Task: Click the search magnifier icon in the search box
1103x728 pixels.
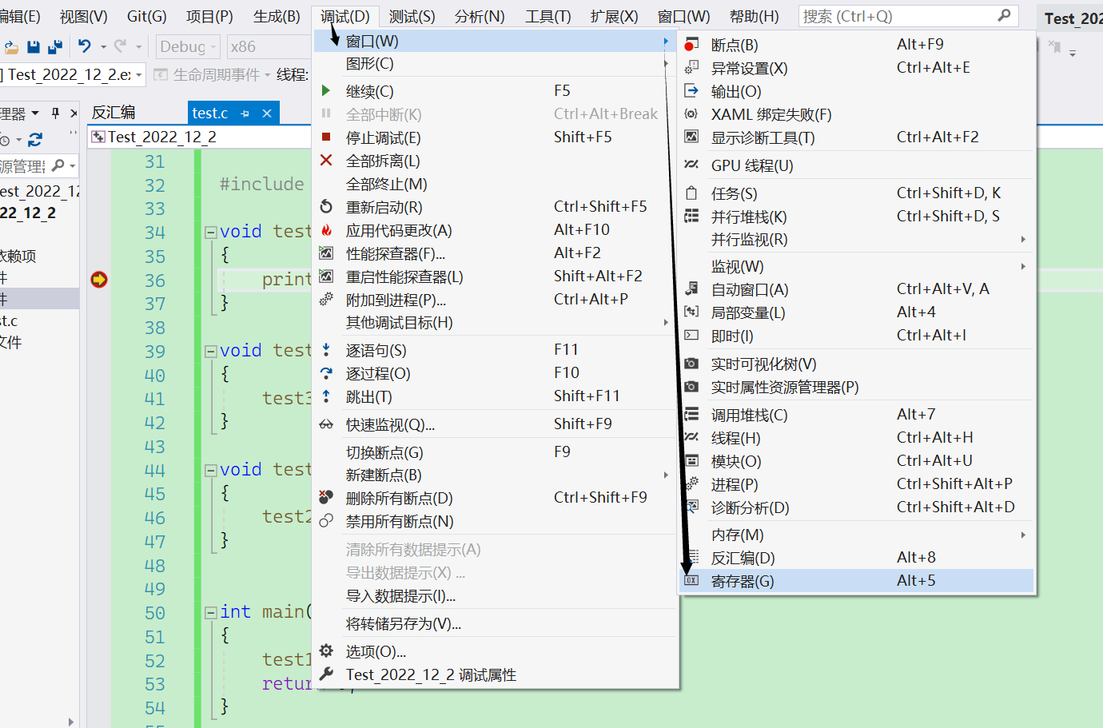Action: click(1005, 15)
